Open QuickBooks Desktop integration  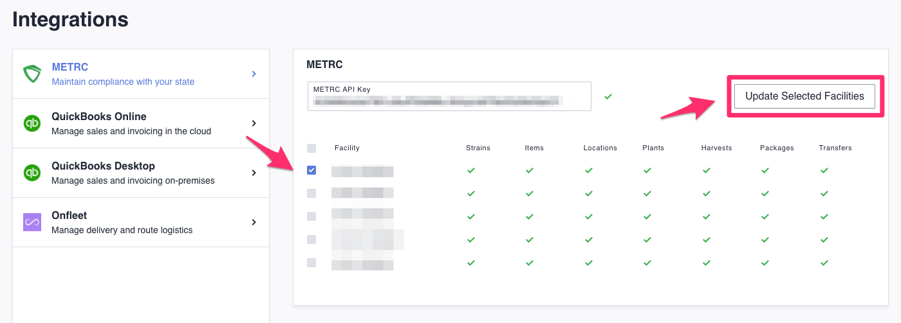point(141,173)
